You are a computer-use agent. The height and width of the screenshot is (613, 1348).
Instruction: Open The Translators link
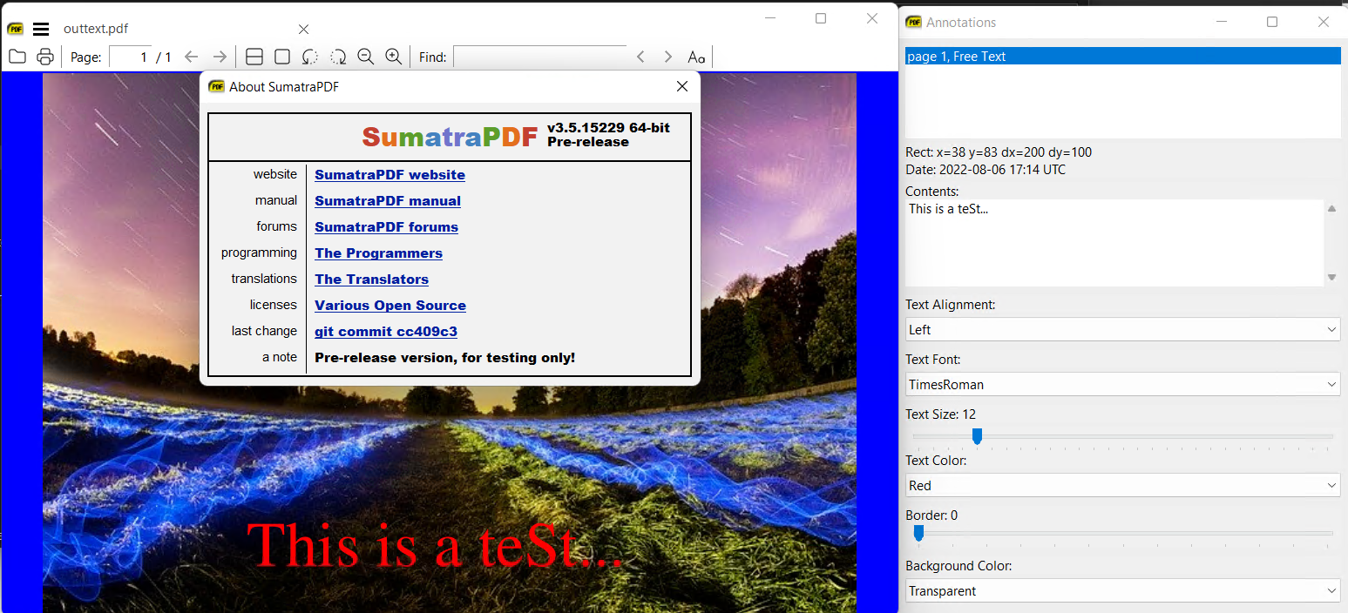tap(371, 280)
